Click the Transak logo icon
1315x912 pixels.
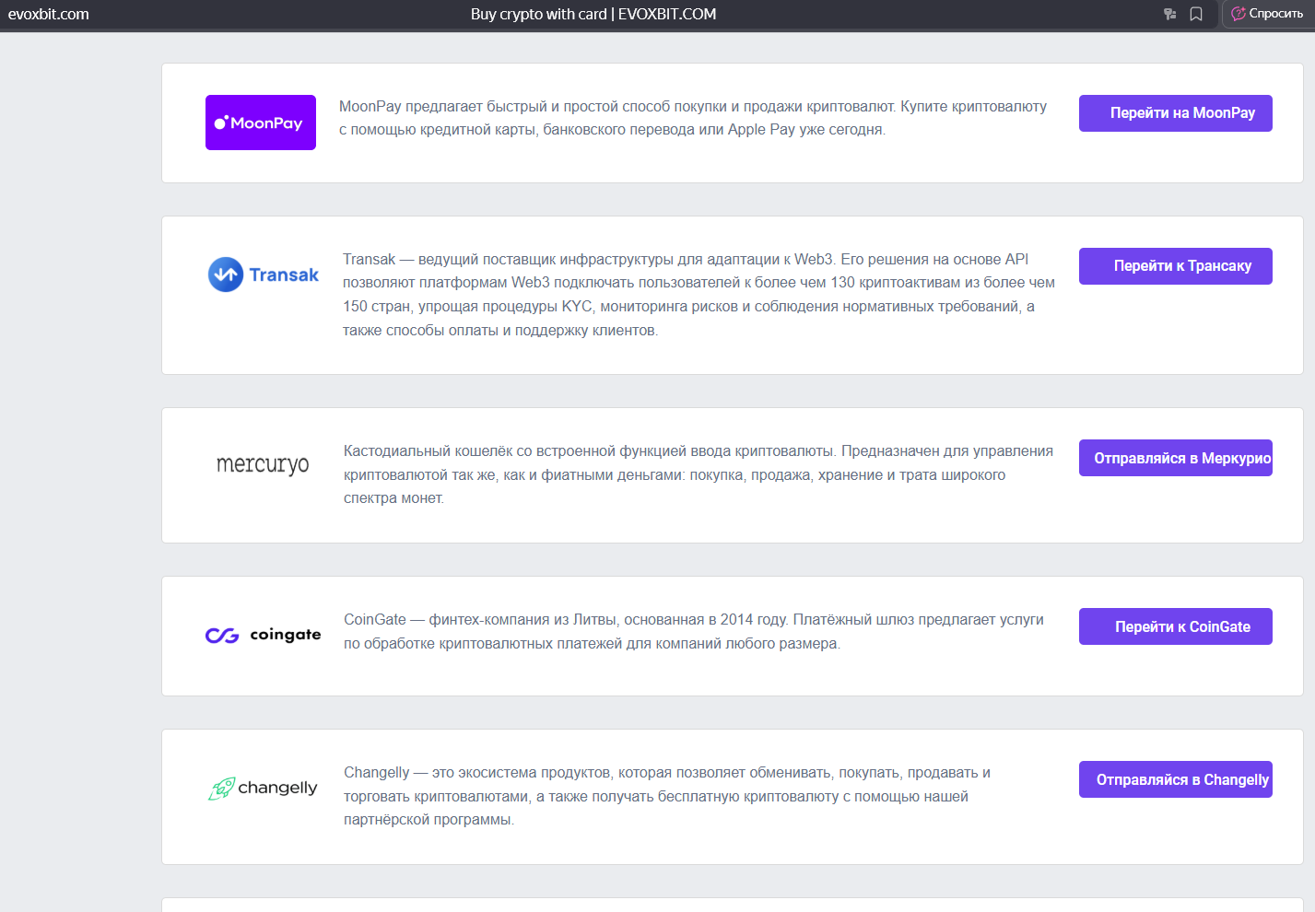coord(226,275)
